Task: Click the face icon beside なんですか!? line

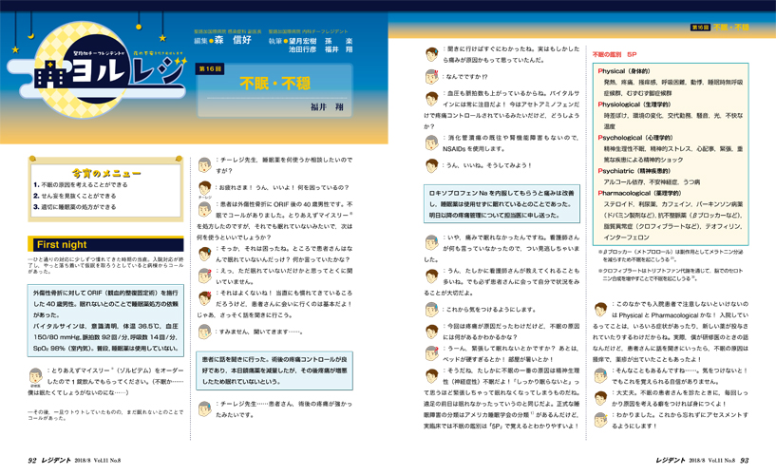Action: pos(432,78)
